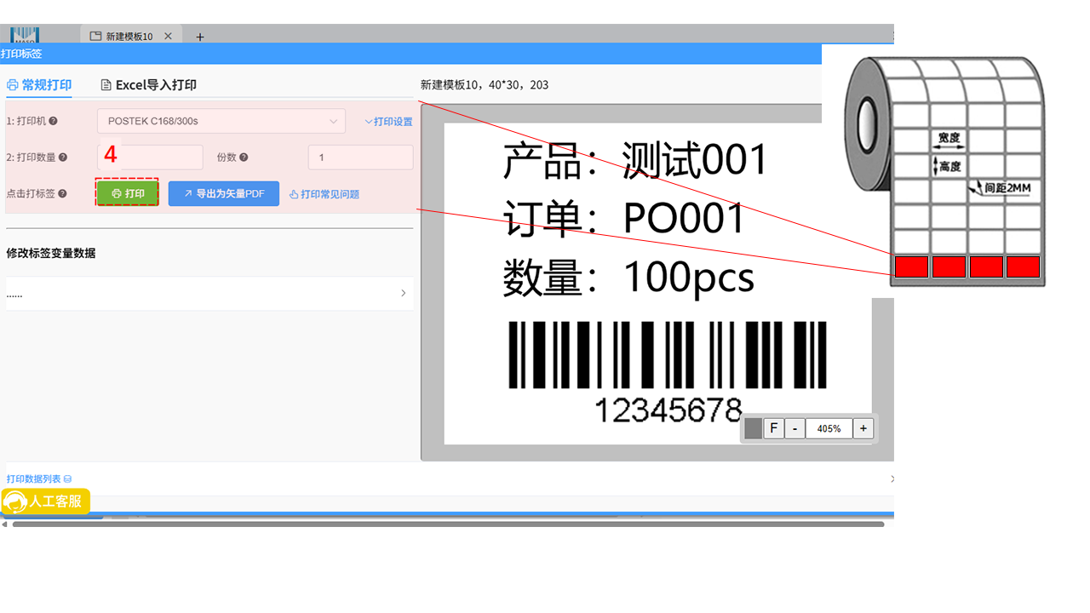This screenshot has width=1090, height=613.
Task: Expand the ...... variable data row
Action: click(x=209, y=293)
